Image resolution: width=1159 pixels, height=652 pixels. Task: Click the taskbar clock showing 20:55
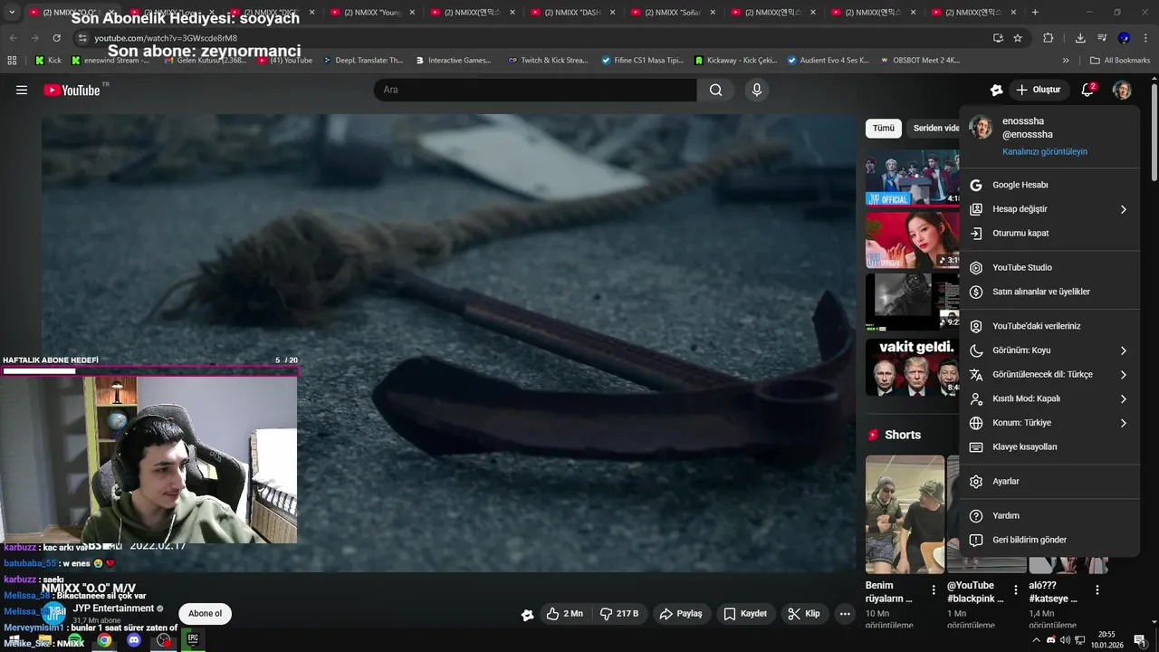point(1106,640)
